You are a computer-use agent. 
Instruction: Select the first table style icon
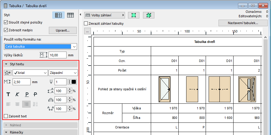pyautogui.click(x=58, y=15)
